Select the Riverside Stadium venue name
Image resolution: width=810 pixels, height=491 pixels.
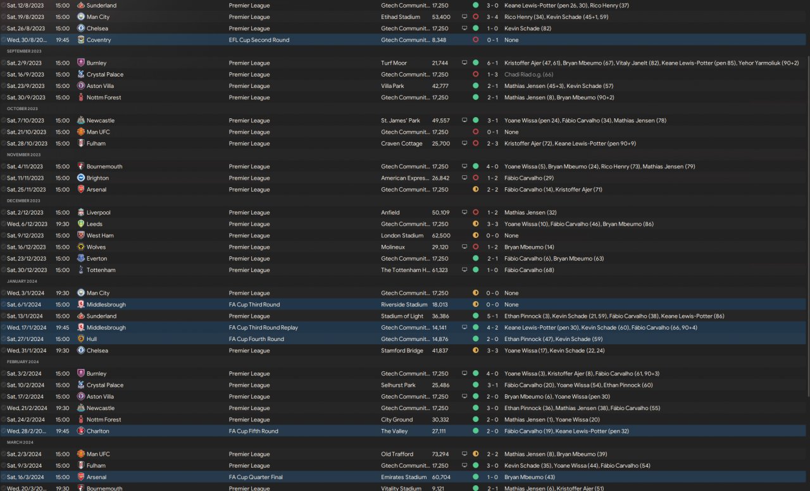(x=404, y=304)
